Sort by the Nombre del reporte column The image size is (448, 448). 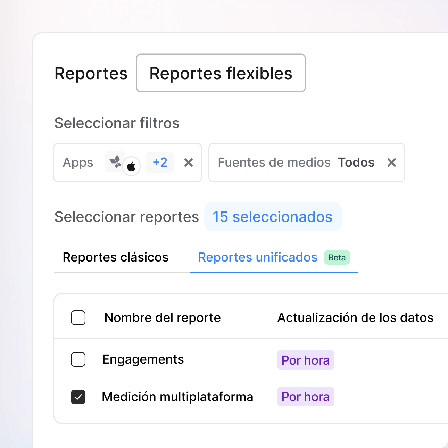pyautogui.click(x=162, y=317)
